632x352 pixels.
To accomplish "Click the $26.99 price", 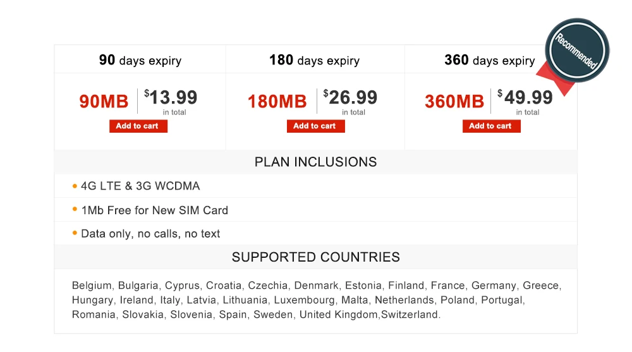I will click(352, 98).
